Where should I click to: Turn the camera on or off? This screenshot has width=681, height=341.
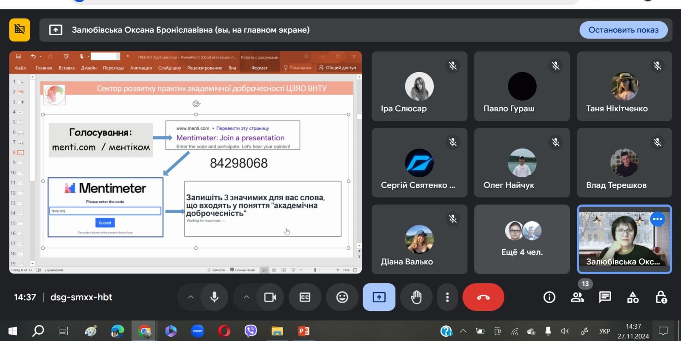pyautogui.click(x=270, y=297)
